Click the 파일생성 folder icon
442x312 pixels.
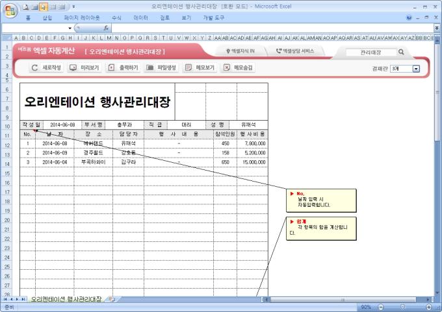pyautogui.click(x=150, y=68)
